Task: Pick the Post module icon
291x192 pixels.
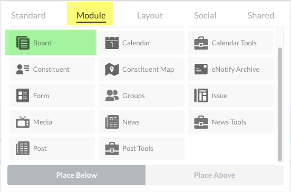Action: point(23,148)
